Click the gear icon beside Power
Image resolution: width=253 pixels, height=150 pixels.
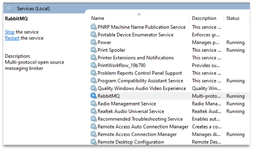tap(93, 42)
